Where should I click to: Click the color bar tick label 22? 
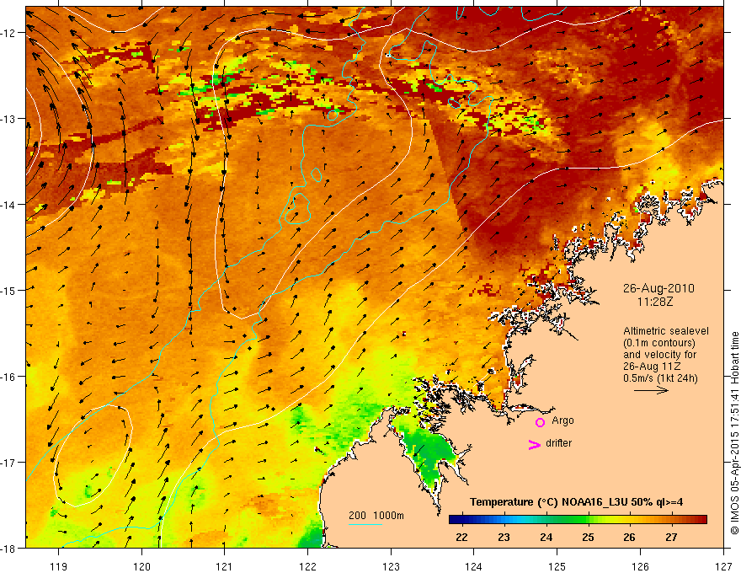click(x=461, y=537)
